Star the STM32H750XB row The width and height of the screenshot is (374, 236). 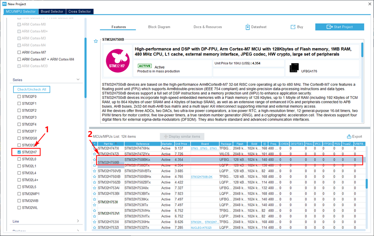pos(95,177)
